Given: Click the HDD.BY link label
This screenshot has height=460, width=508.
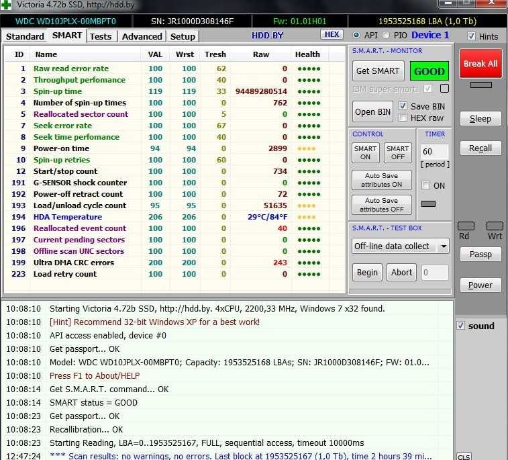Looking at the screenshot, I should click(267, 35).
